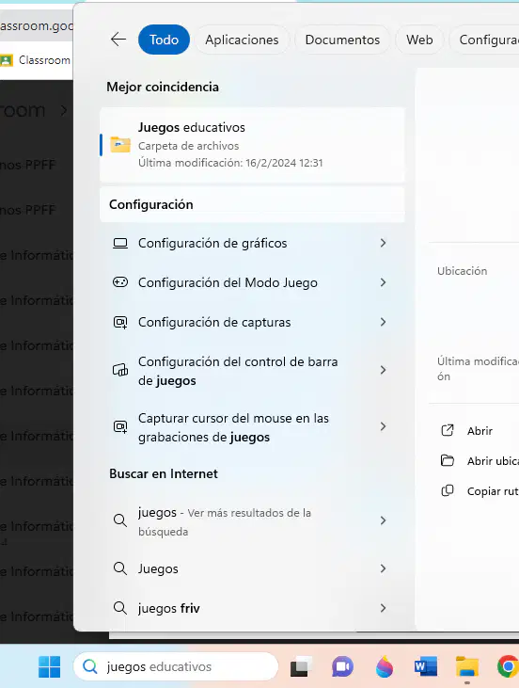Open Configuración del control de barra de juegos
Image resolution: width=519 pixels, height=688 pixels.
(x=252, y=371)
